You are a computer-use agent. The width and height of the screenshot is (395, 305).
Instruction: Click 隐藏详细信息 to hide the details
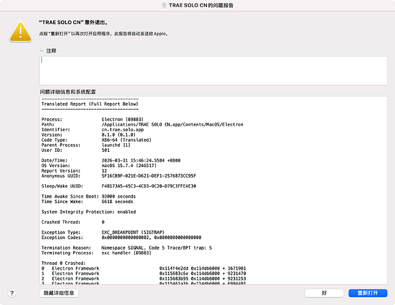[x=59, y=293]
